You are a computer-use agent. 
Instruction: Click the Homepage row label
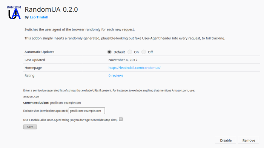(x=33, y=68)
